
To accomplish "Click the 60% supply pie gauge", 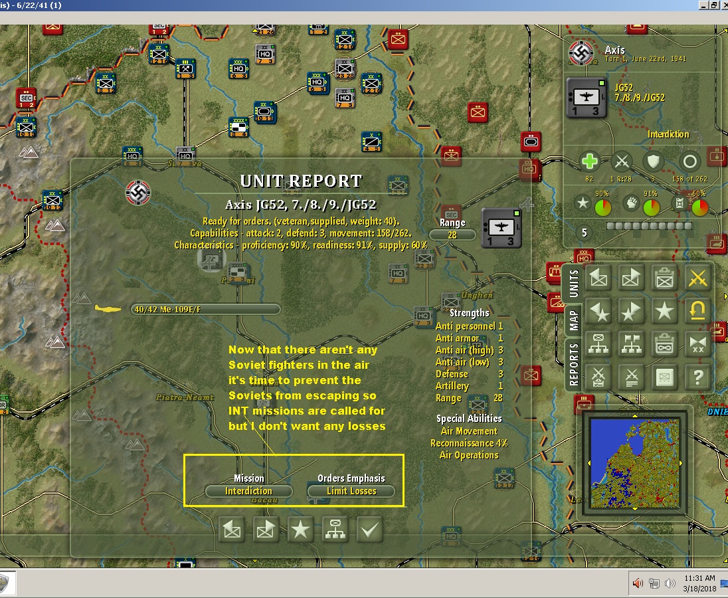I will 699,207.
